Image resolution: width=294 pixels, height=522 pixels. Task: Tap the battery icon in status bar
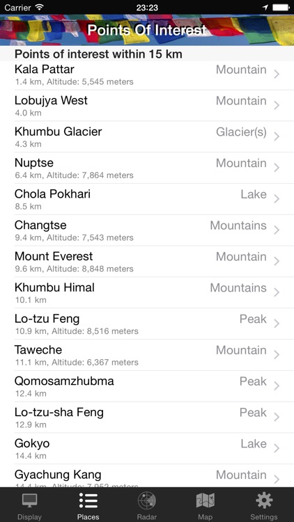[281, 7]
